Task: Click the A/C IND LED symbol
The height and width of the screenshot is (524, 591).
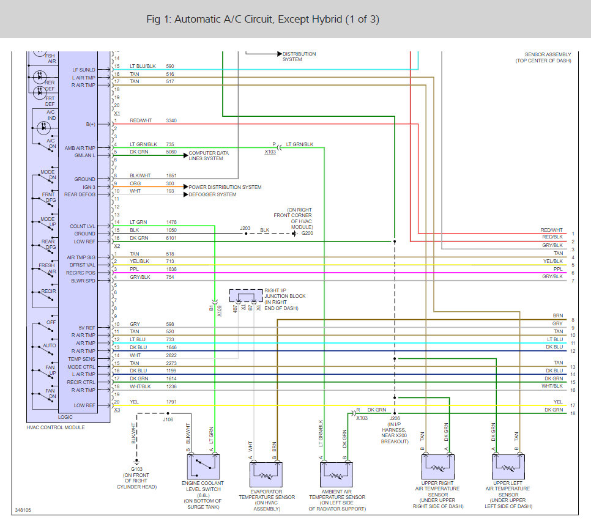Action: point(43,128)
